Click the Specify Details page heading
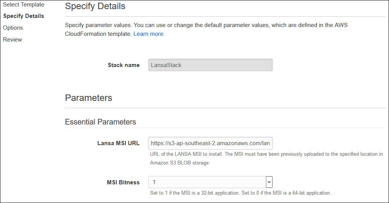Viewport: 389px width, 203px height. pyautogui.click(x=95, y=6)
